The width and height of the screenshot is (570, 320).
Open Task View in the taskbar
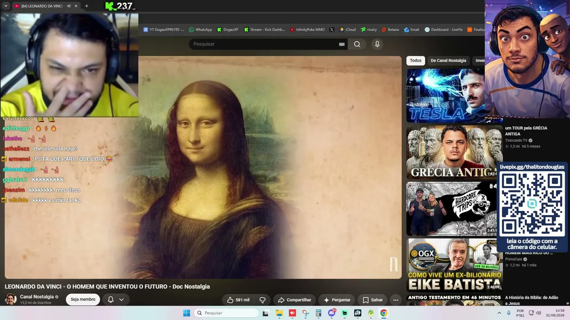(x=265, y=313)
